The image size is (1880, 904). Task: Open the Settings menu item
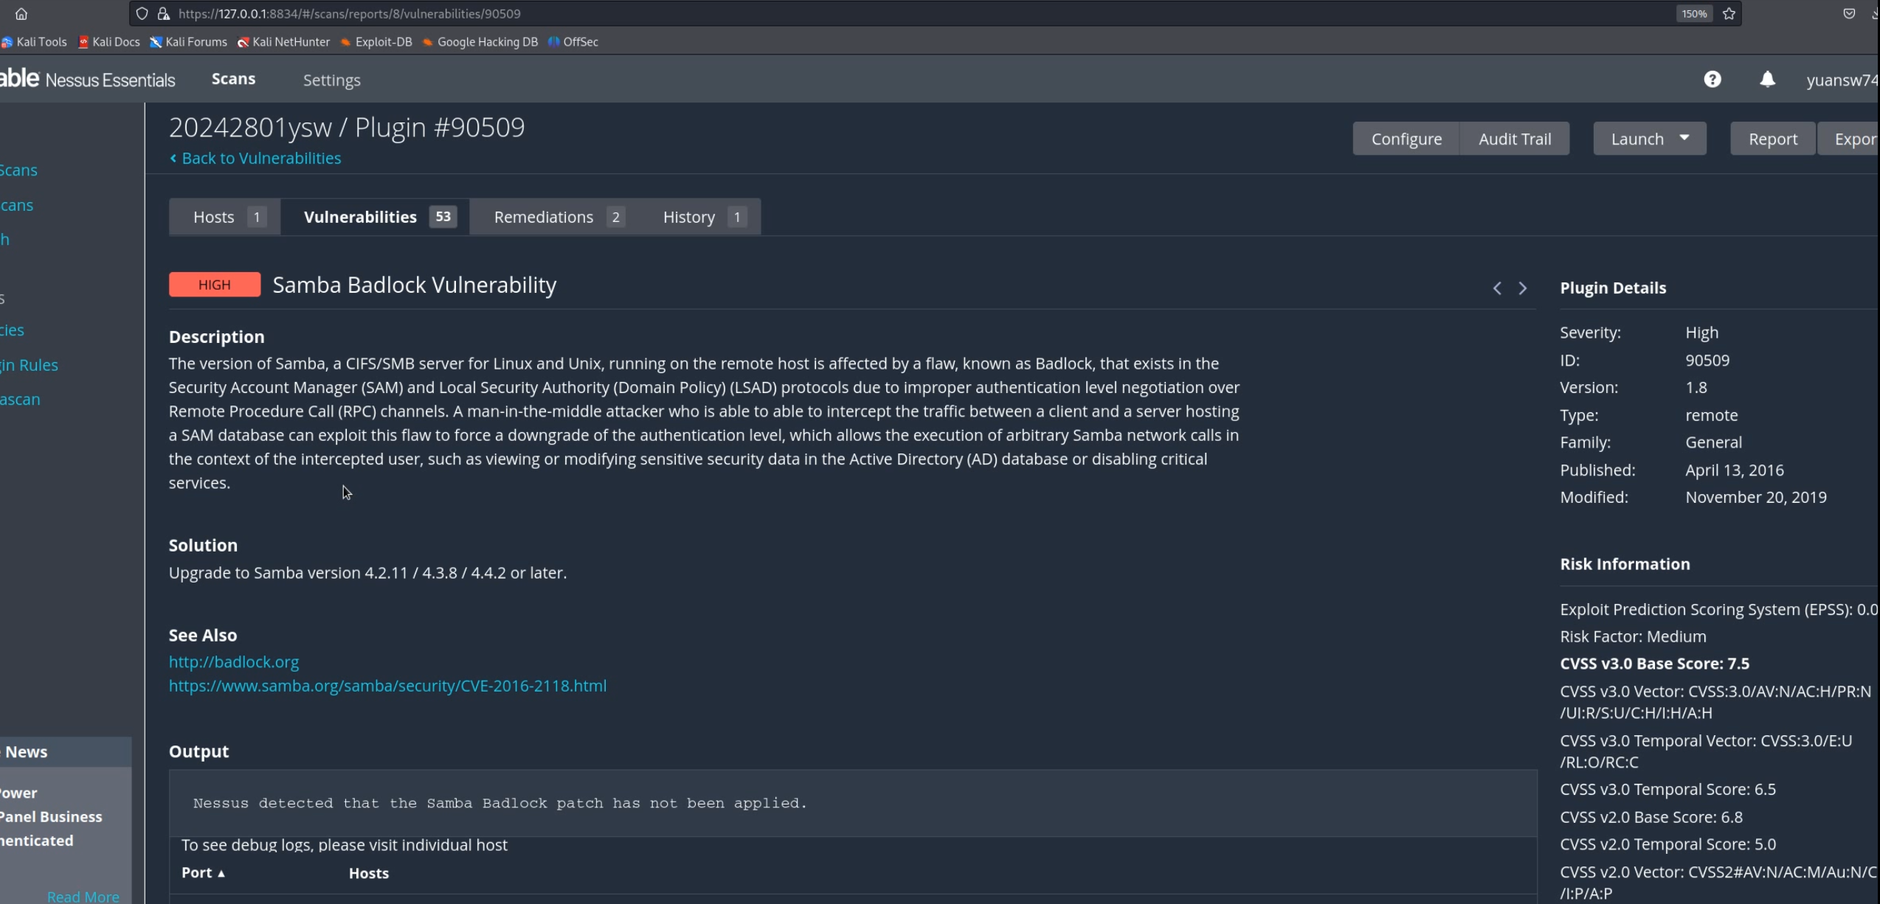331,80
